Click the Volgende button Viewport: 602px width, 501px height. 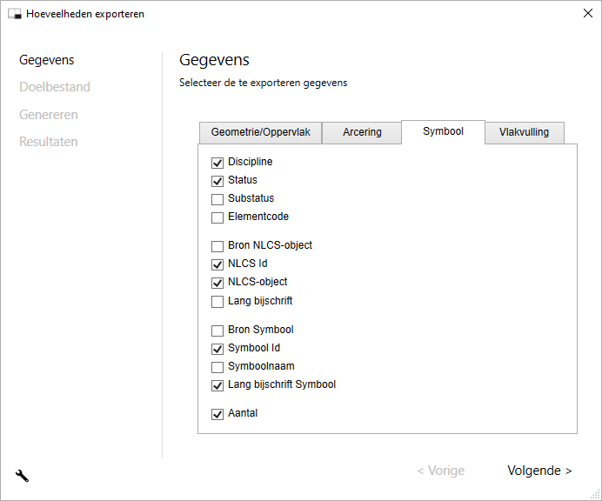coord(539,471)
